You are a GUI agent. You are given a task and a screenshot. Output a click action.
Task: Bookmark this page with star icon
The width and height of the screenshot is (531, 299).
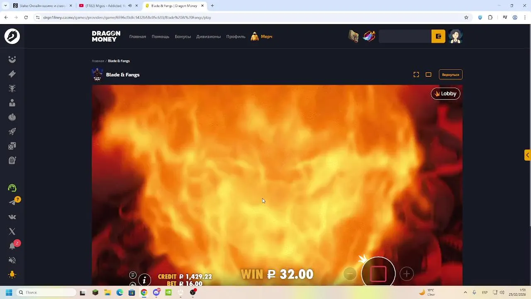click(x=466, y=17)
